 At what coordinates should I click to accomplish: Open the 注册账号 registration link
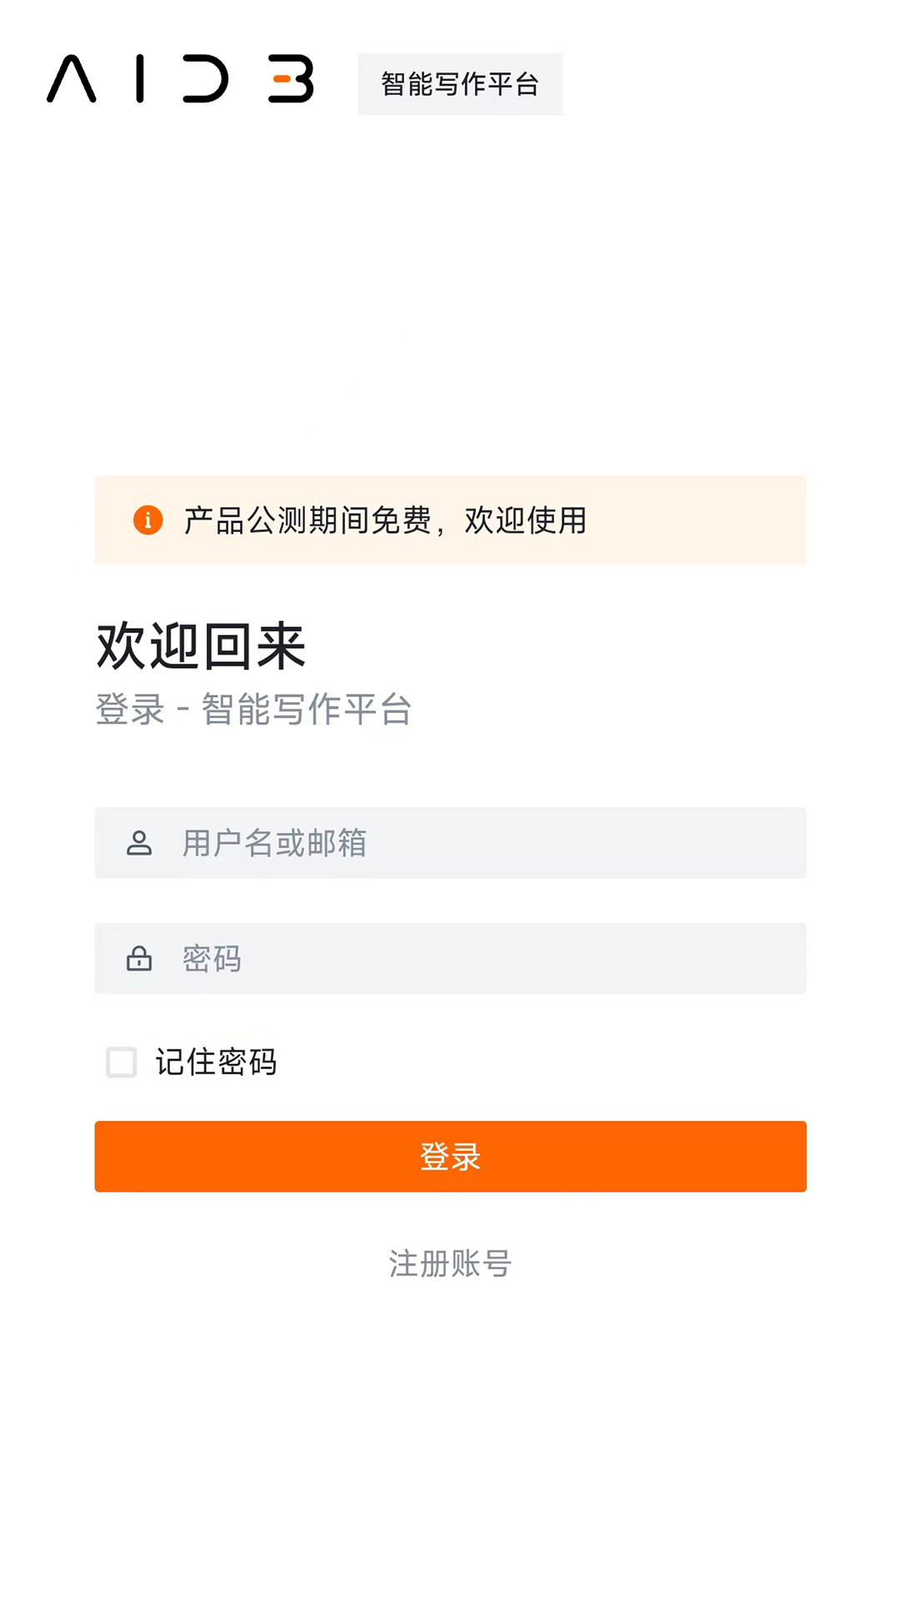click(x=449, y=1264)
